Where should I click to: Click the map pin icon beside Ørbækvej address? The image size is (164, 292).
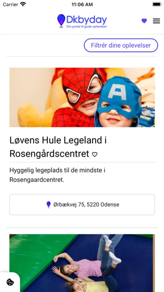[49, 205]
